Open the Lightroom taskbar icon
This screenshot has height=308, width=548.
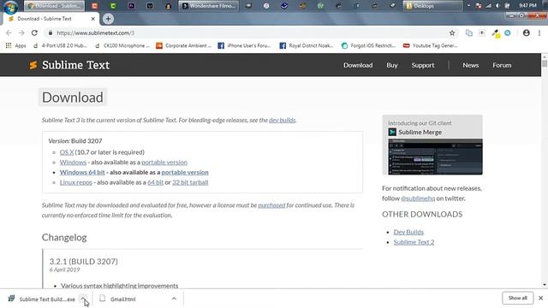click(150, 6)
